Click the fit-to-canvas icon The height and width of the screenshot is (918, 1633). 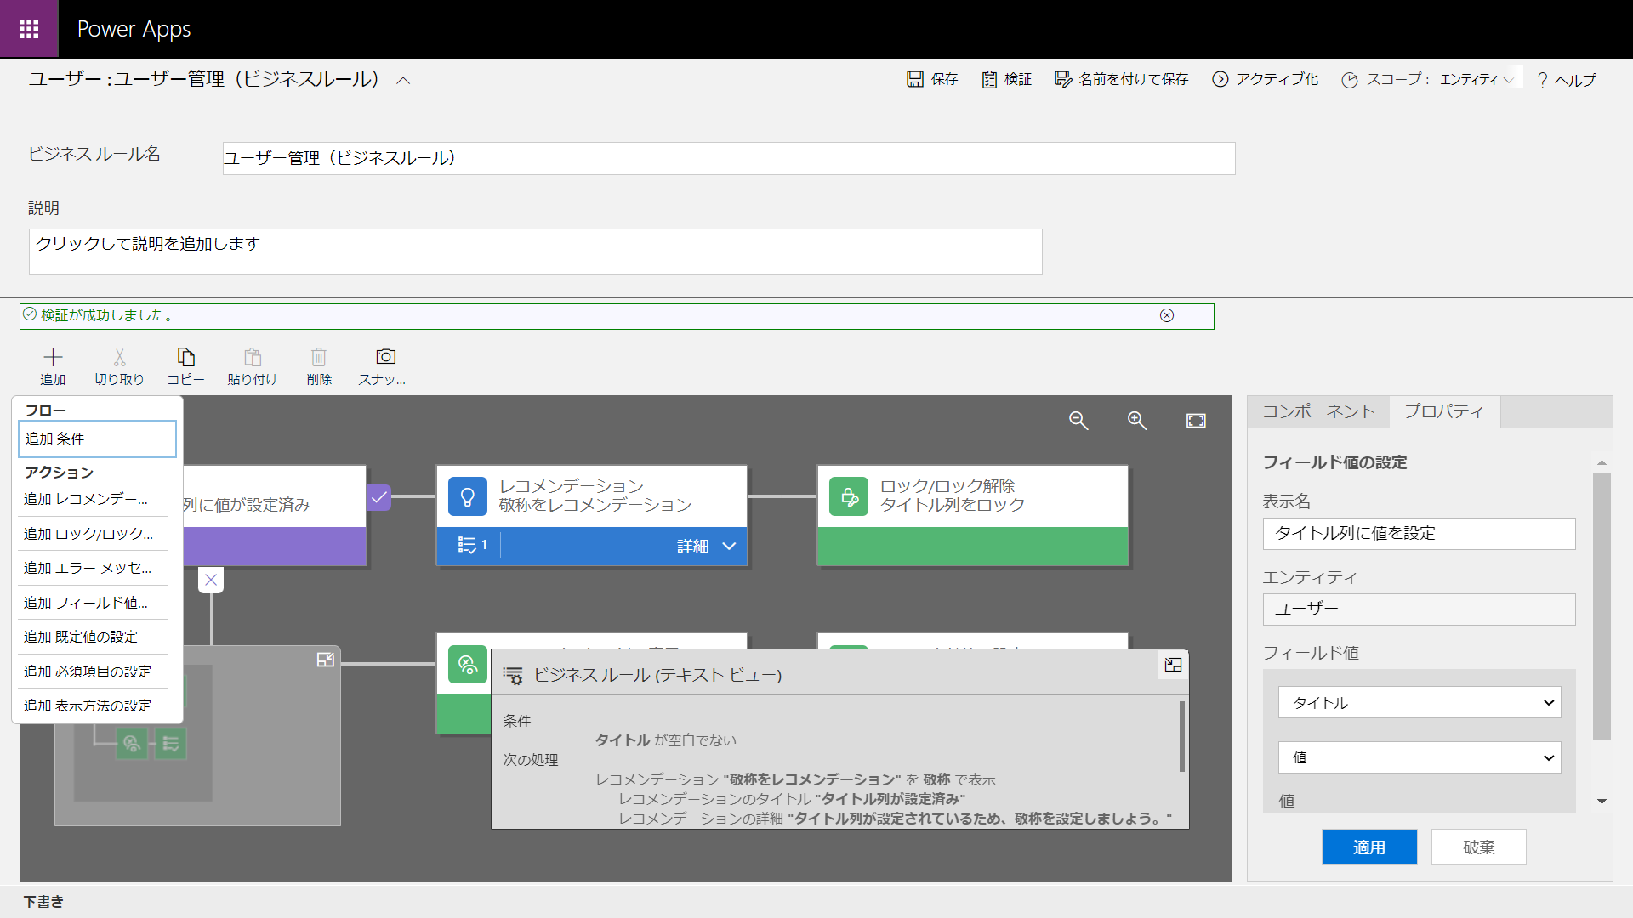pos(1196,421)
